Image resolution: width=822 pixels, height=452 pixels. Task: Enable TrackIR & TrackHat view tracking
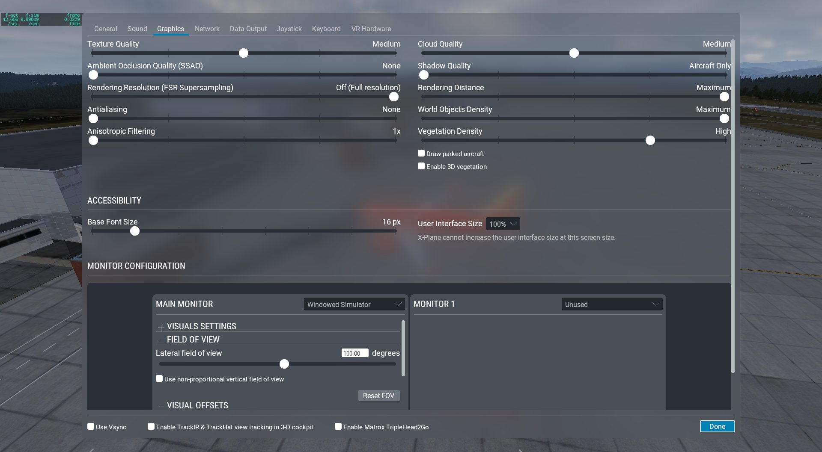pos(151,427)
